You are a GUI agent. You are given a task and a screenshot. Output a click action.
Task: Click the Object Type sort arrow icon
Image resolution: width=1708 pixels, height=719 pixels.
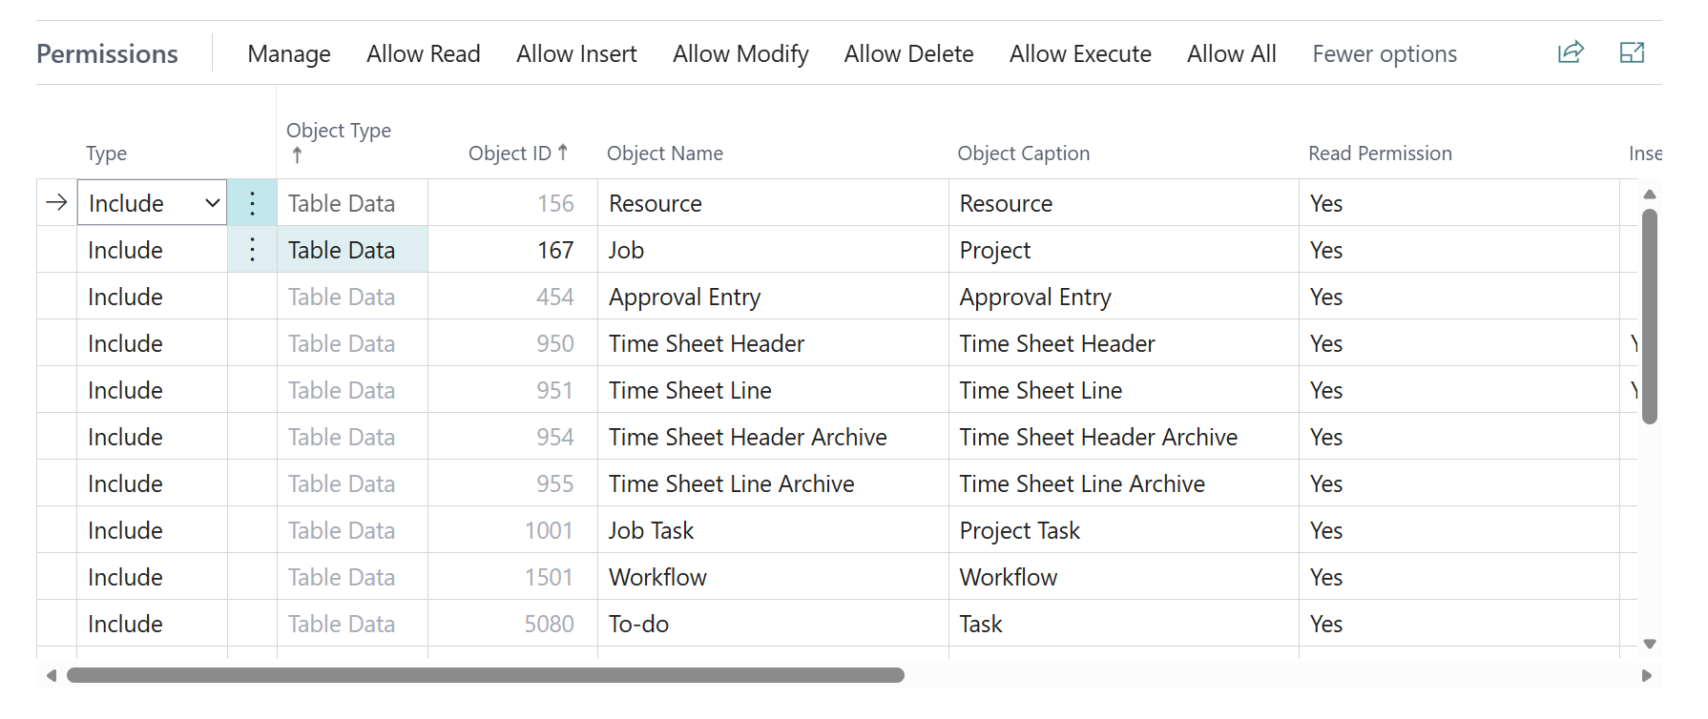(x=297, y=155)
